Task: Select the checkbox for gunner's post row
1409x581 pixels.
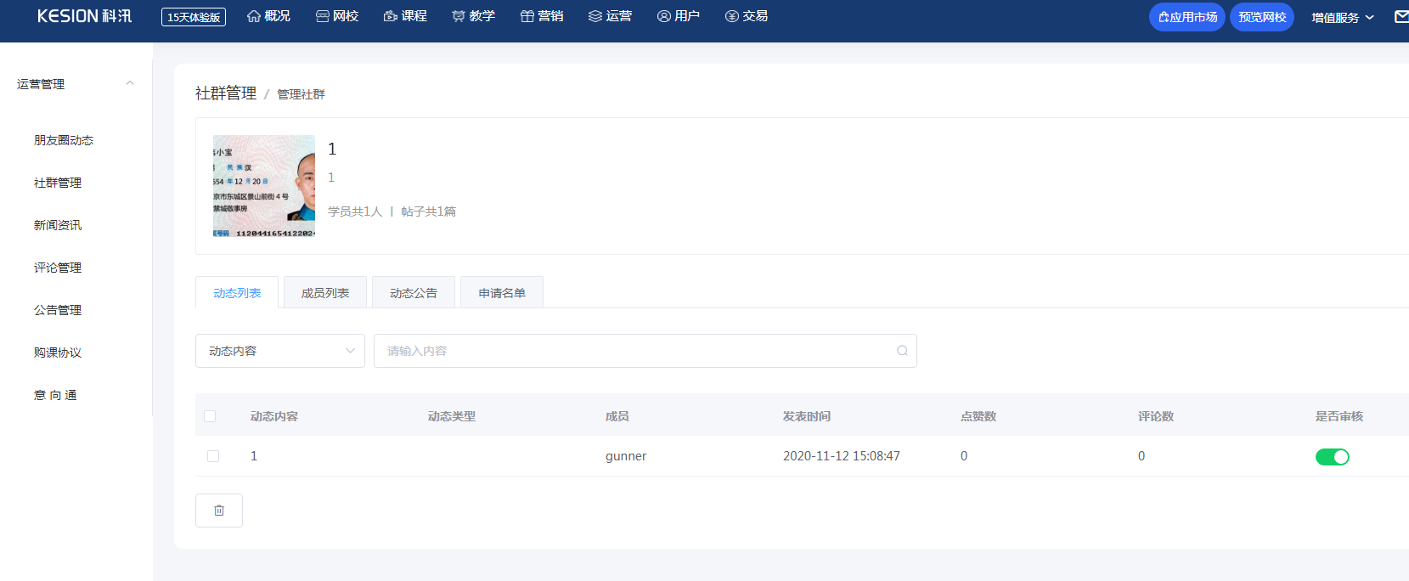Action: 213,456
